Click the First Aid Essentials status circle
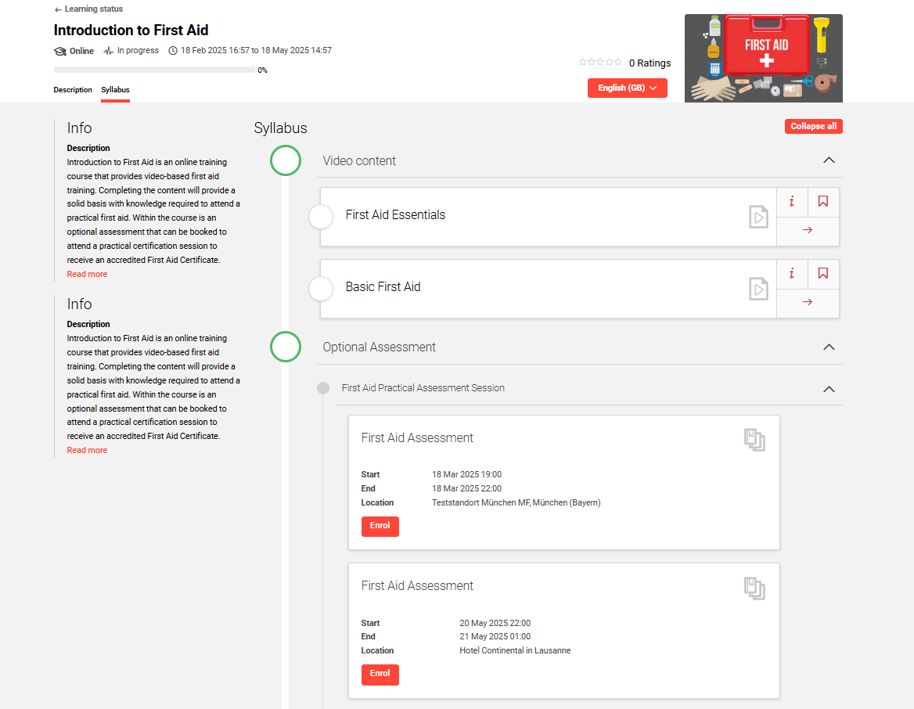Screen dimensions: 914x709 coord(321,217)
